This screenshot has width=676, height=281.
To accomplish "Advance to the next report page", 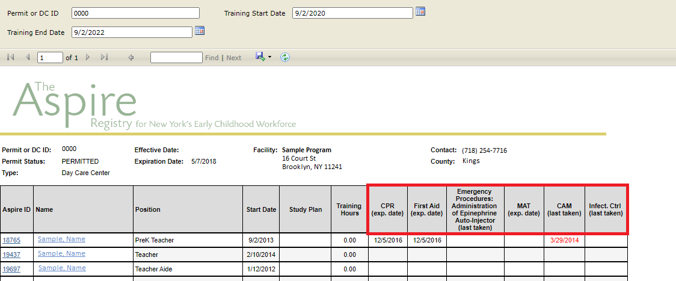I will click(88, 58).
